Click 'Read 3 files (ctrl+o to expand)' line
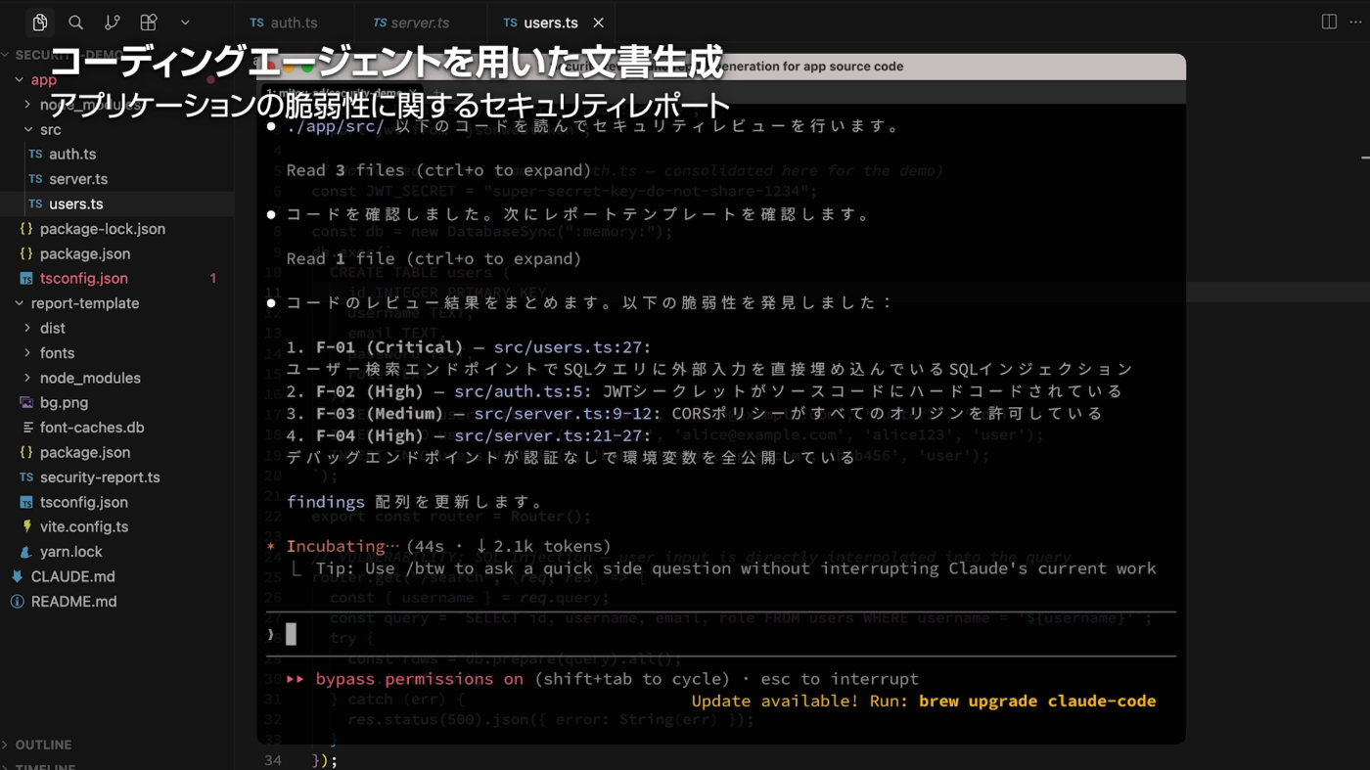 coord(438,170)
